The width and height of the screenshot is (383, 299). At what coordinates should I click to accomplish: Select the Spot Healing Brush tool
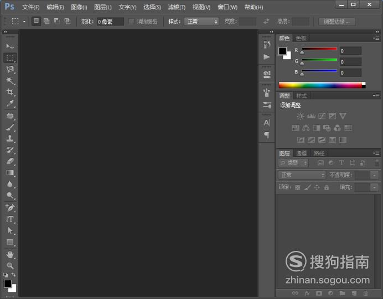pos(10,116)
